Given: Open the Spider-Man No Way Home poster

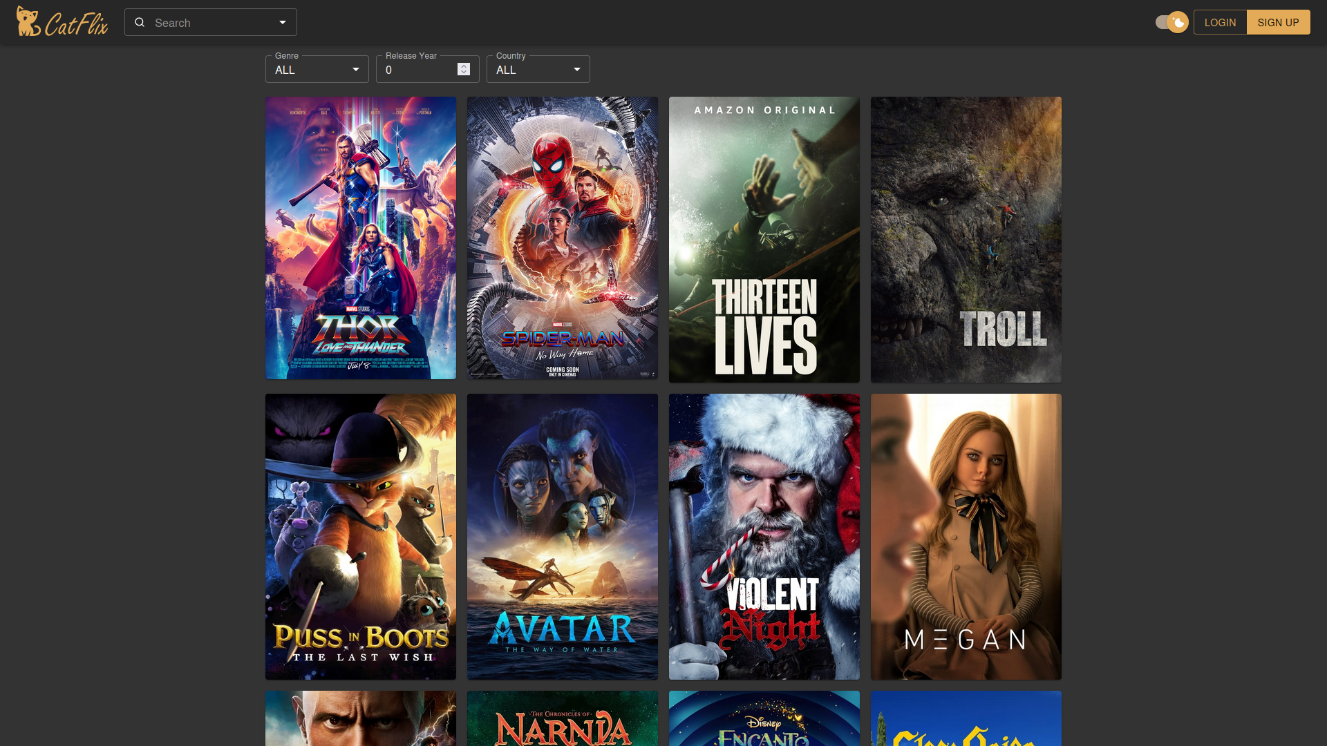Looking at the screenshot, I should [563, 238].
